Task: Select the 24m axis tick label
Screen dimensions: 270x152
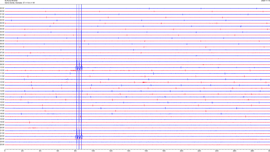Action: (217, 151)
